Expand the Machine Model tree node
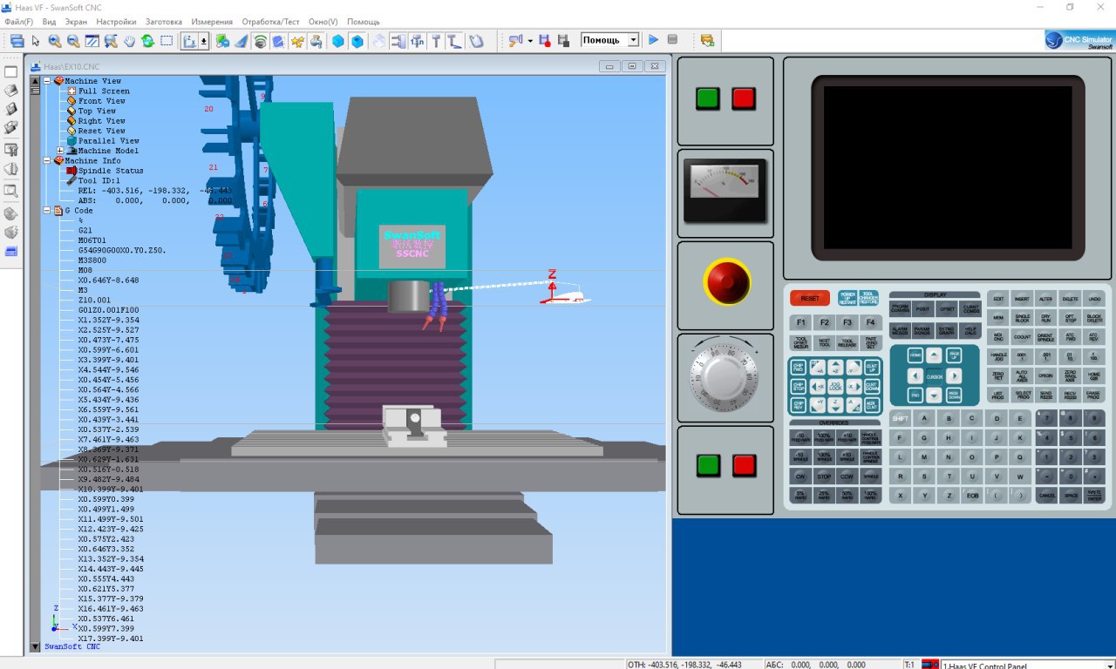Image resolution: width=1116 pixels, height=669 pixels. [x=59, y=151]
